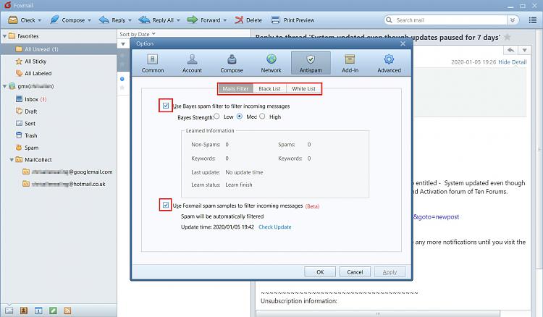Click the quick reply arrow in message header
Viewport: 543px width, 317px height.
pyautogui.click(x=511, y=50)
